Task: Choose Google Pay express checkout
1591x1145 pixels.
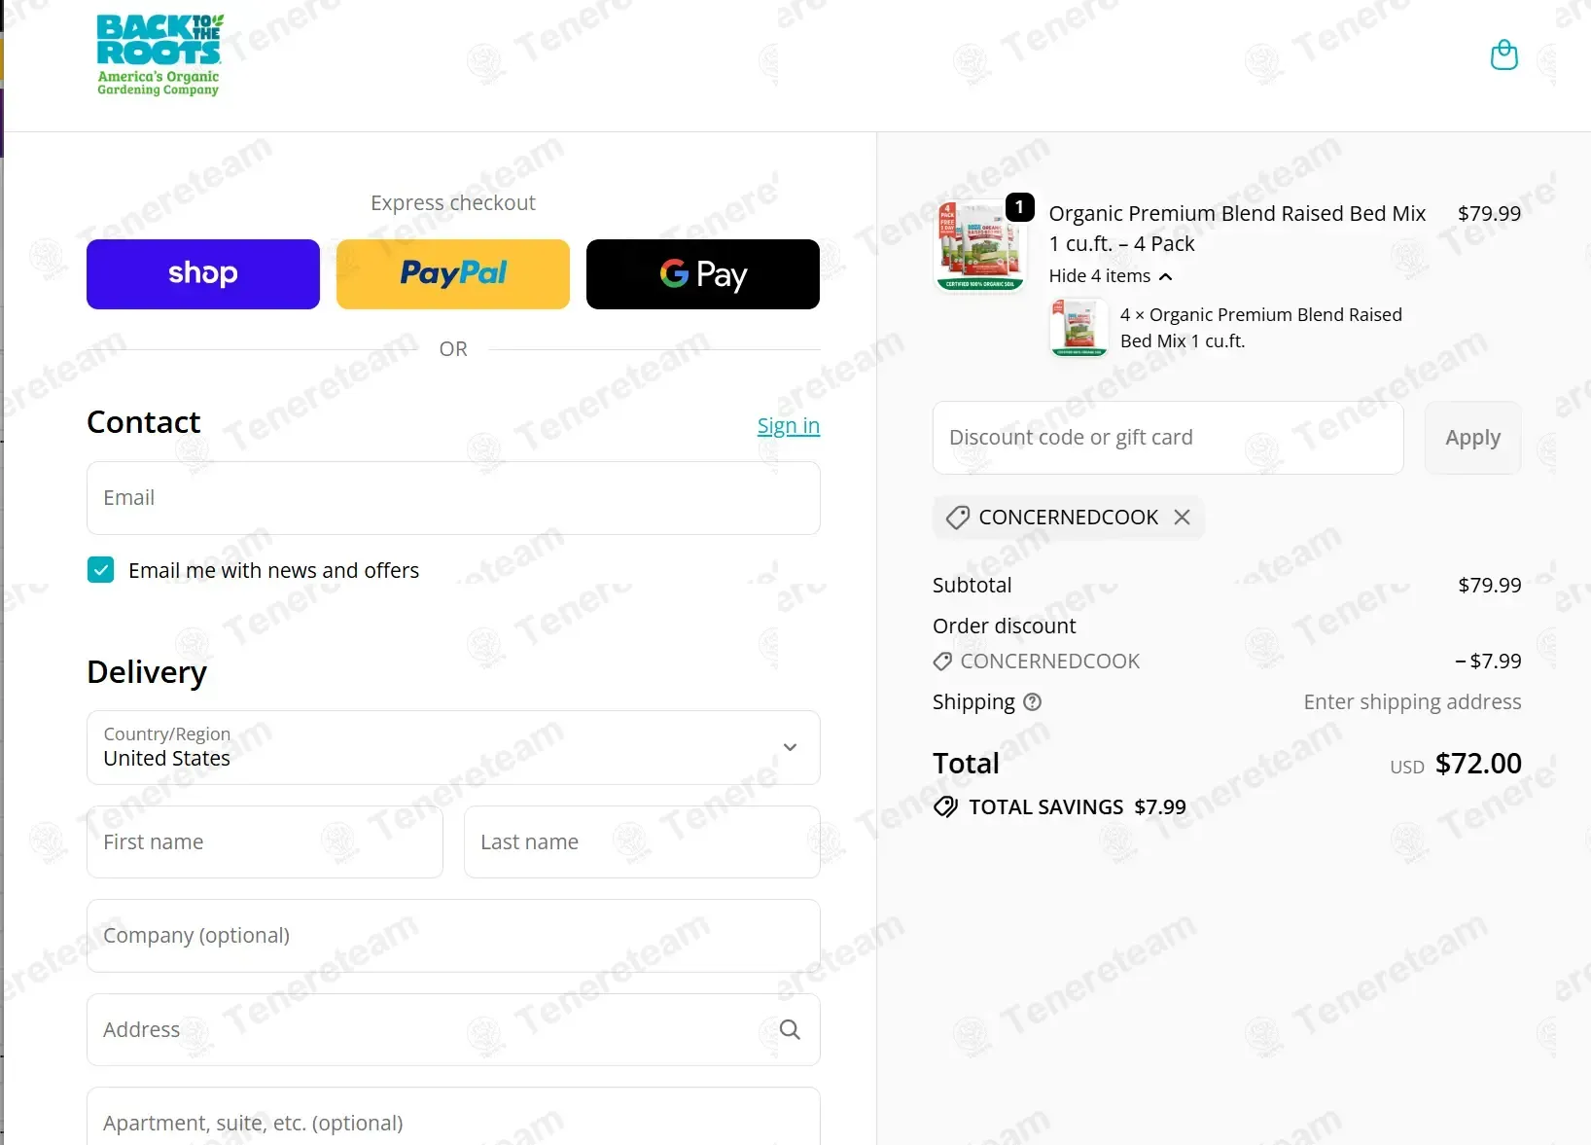Action: [703, 274]
